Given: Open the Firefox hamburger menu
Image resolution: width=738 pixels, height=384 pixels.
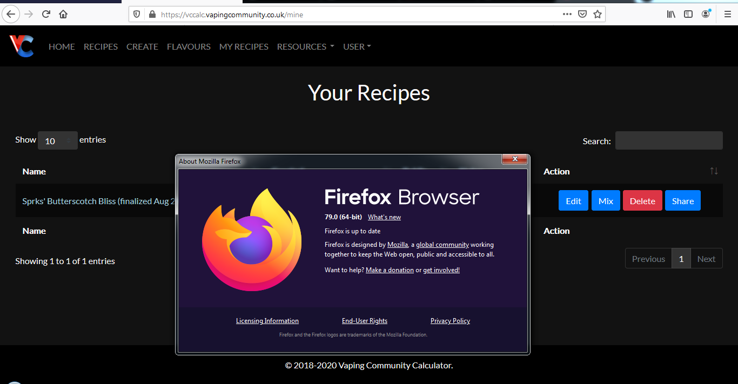Looking at the screenshot, I should 727,15.
